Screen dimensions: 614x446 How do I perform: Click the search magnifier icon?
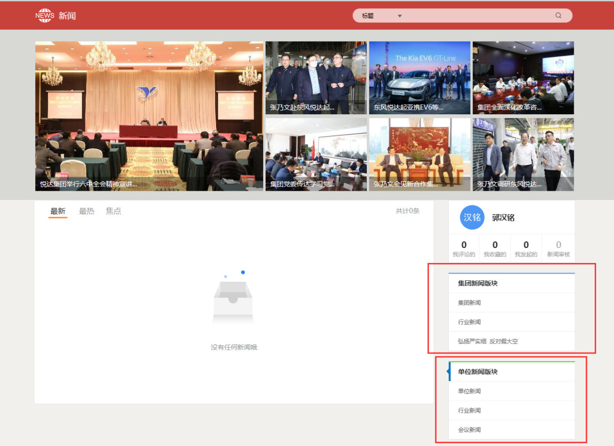pos(558,15)
